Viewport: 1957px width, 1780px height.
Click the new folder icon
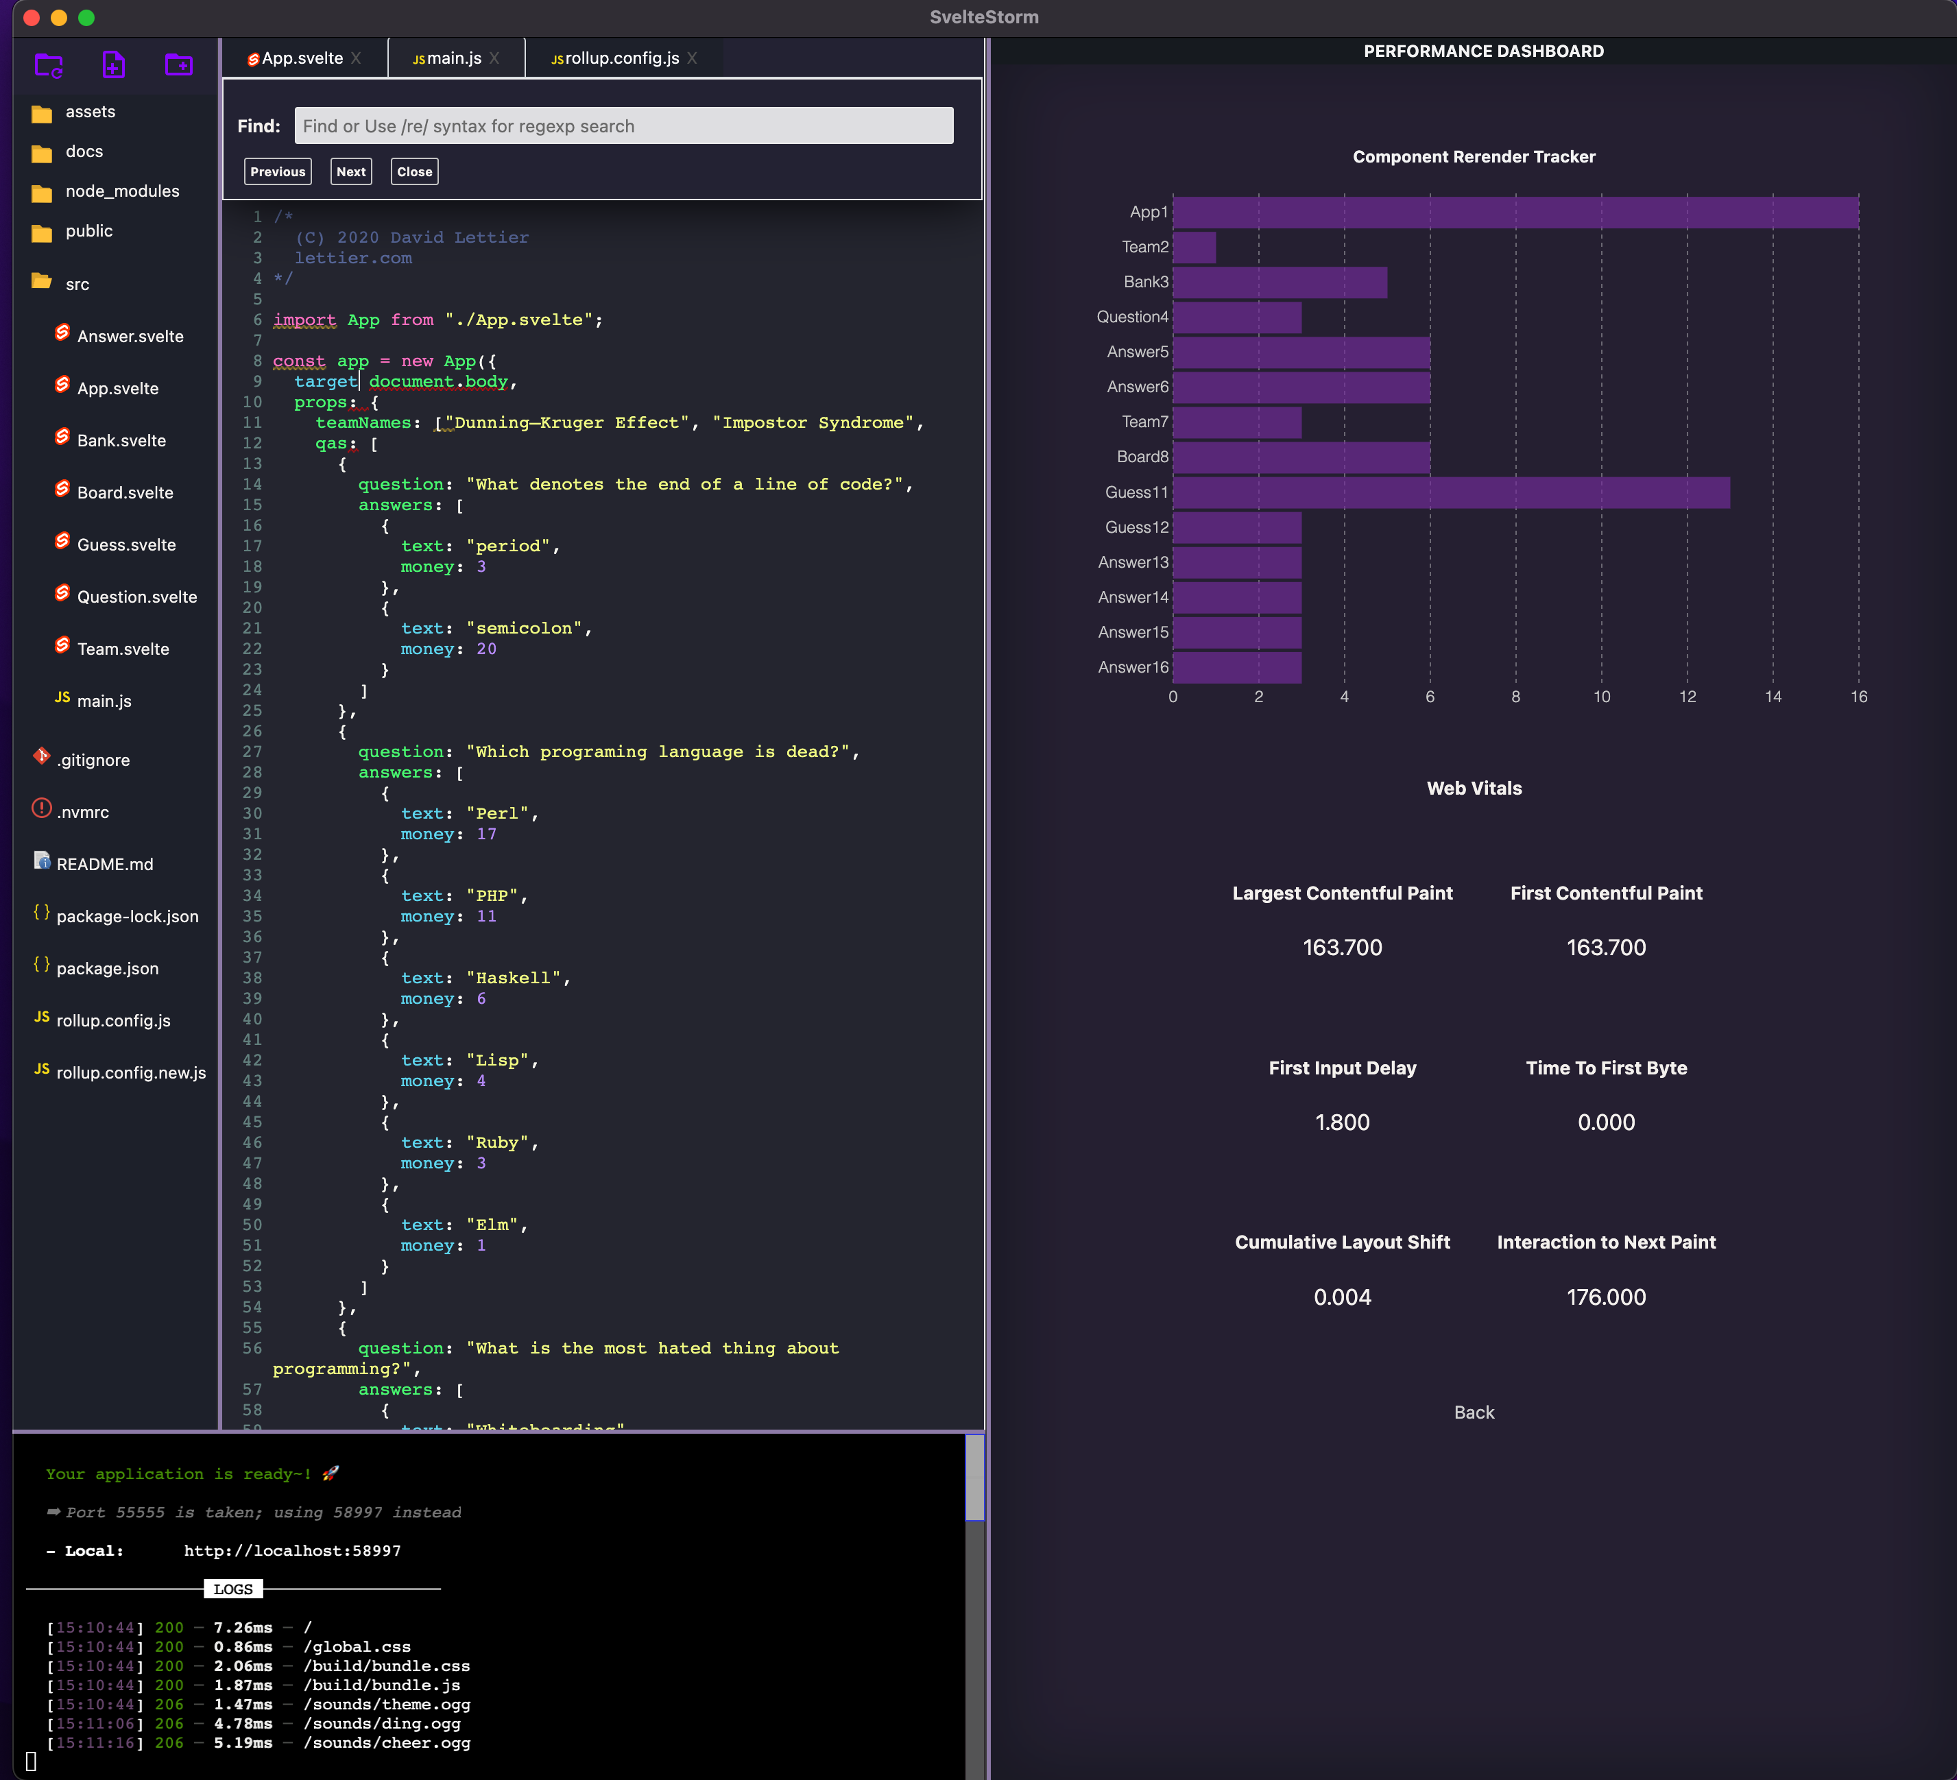pyautogui.click(x=178, y=65)
